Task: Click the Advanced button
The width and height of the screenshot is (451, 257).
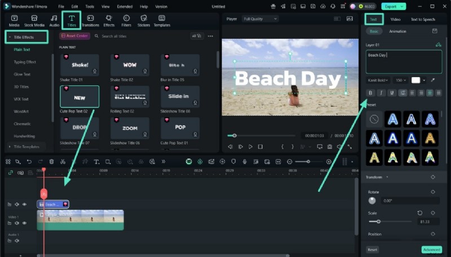Action: click(431, 249)
